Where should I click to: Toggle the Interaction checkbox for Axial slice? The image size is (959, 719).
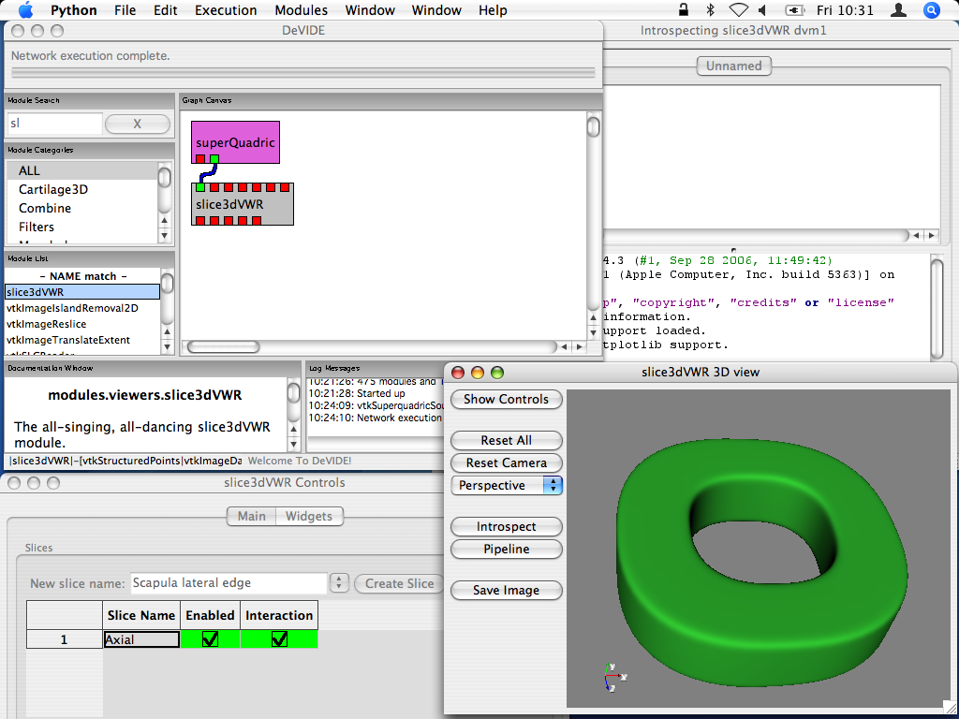(279, 639)
